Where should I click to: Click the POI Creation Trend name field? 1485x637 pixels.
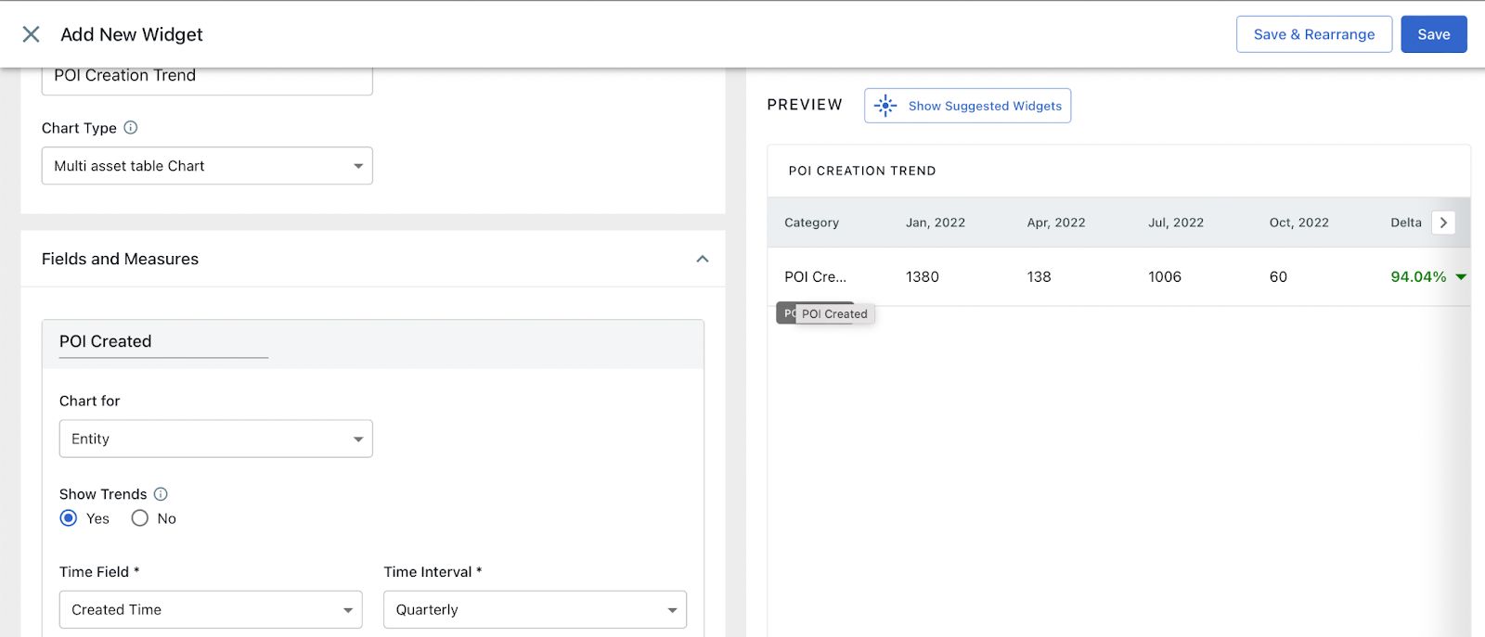click(207, 78)
